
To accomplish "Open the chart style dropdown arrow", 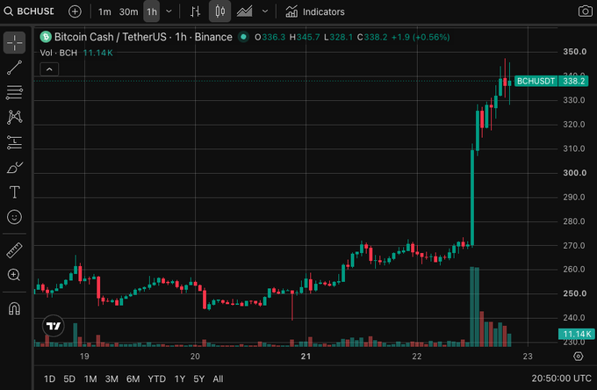I will click(265, 11).
